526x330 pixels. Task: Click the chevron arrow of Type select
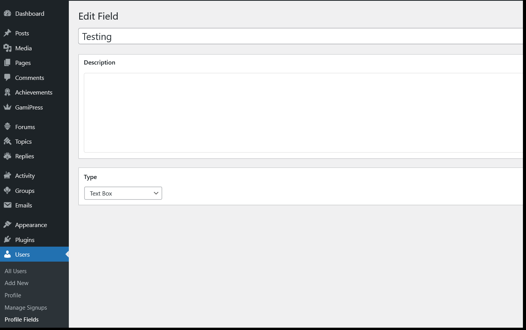pyautogui.click(x=156, y=193)
